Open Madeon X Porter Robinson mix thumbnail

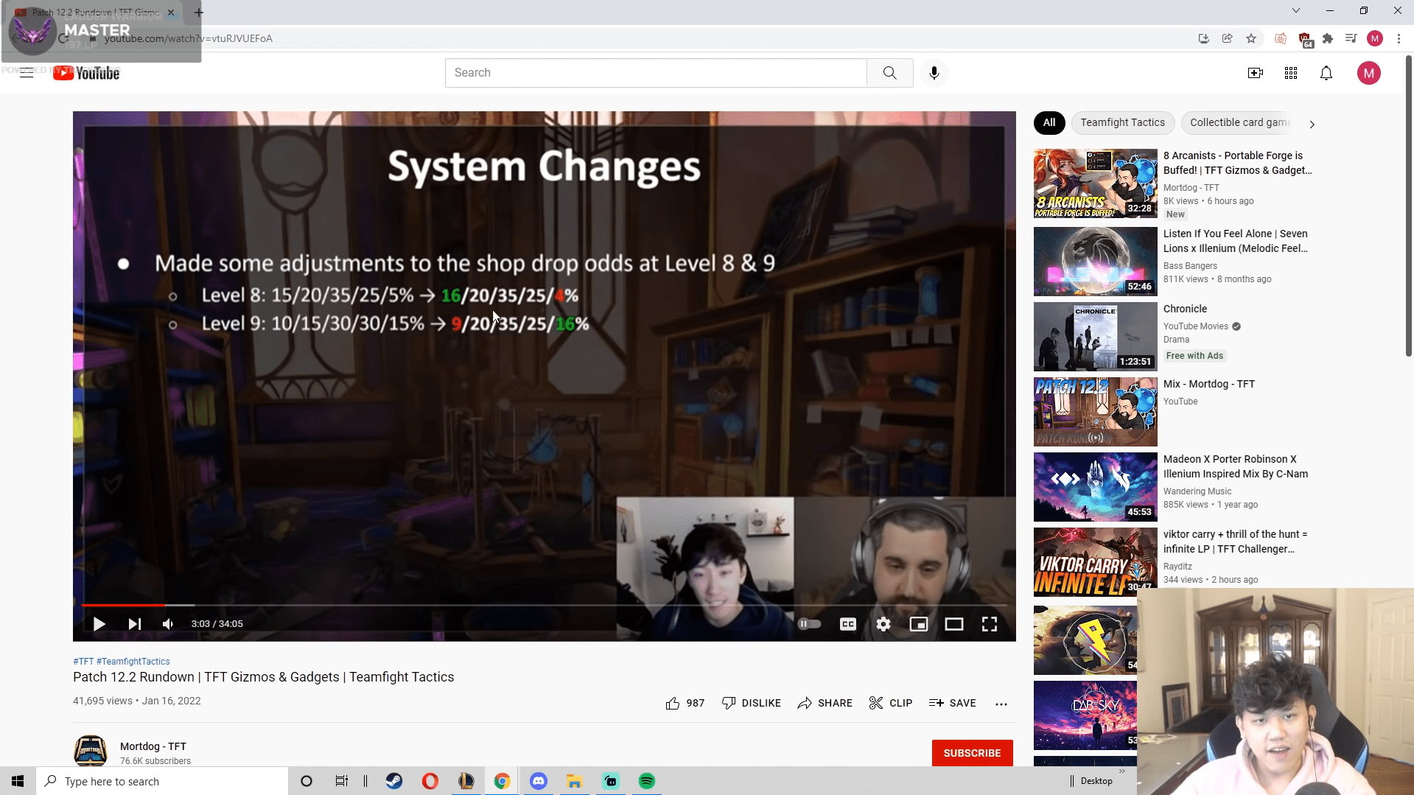[1095, 487]
